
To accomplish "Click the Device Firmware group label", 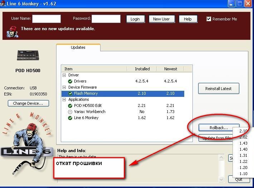I will pos(82,87).
